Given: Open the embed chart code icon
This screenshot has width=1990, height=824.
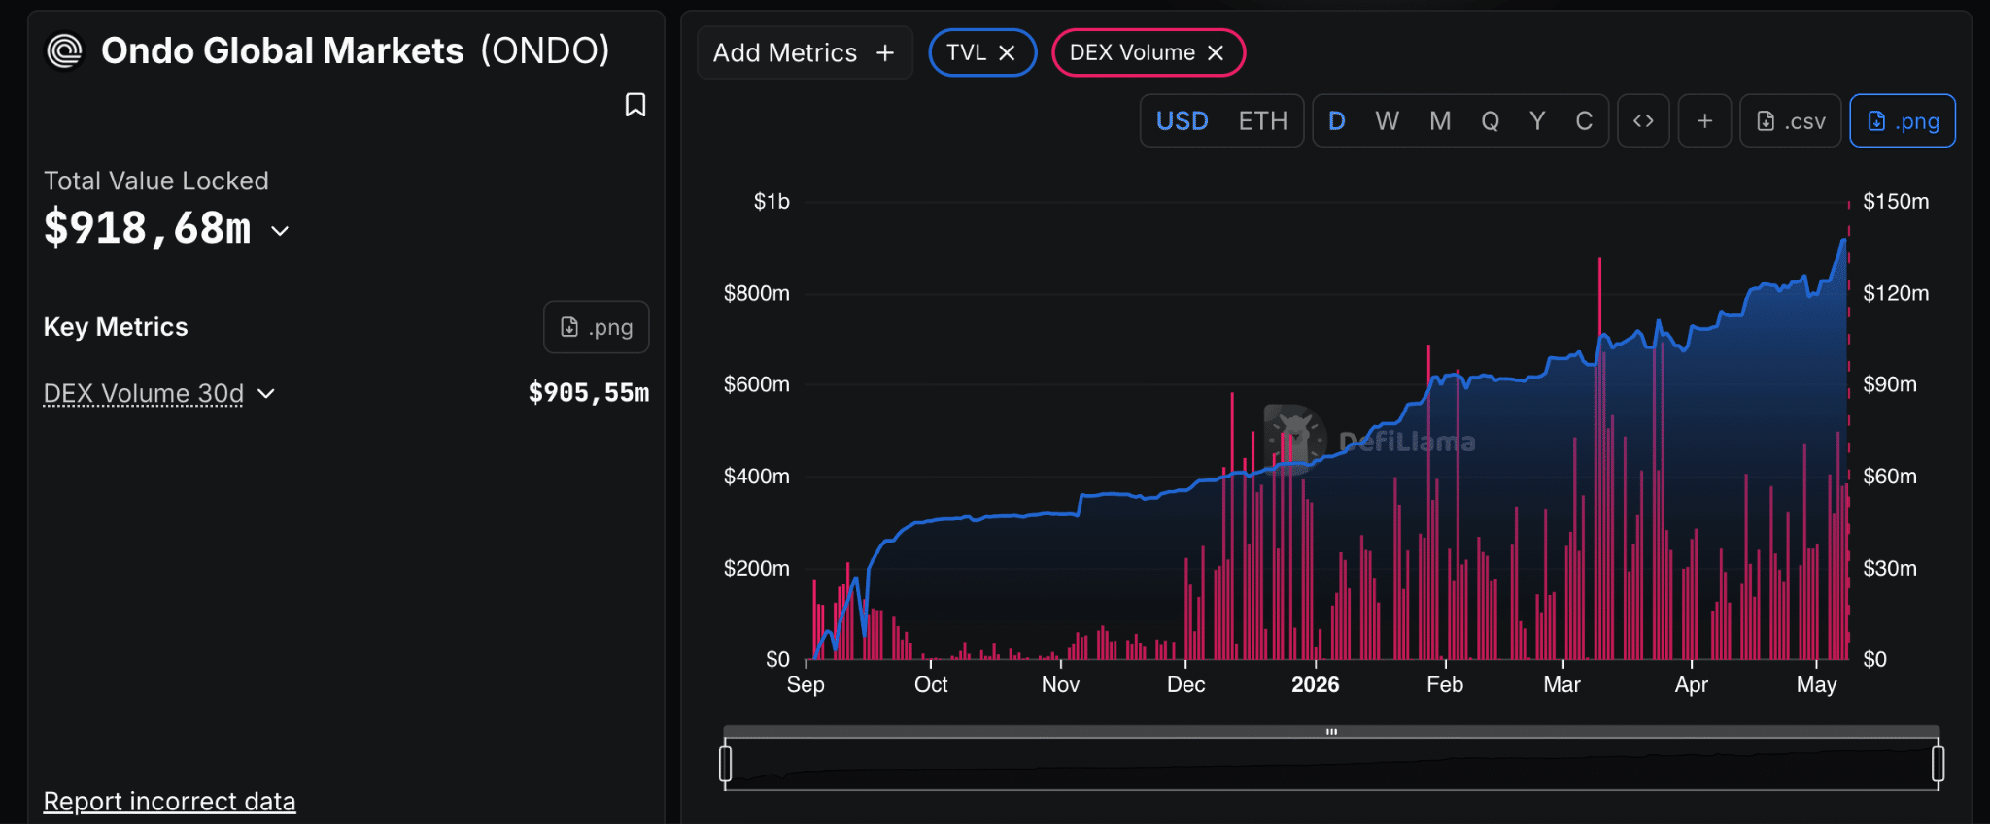Looking at the screenshot, I should coord(1643,120).
